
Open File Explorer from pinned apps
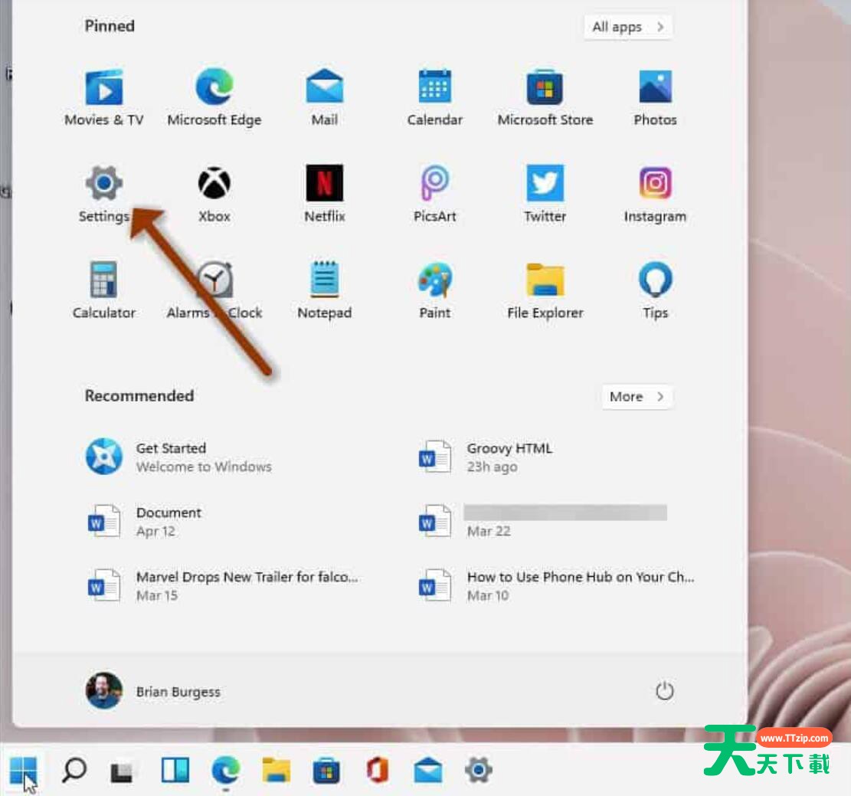[x=545, y=290]
